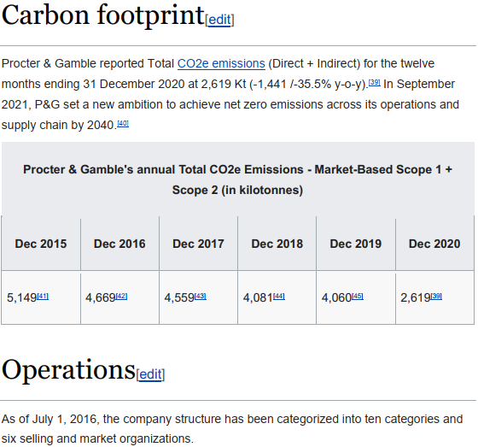Open citation 39 after y-o-y text
Screen dimensions: 478x447
point(375,82)
